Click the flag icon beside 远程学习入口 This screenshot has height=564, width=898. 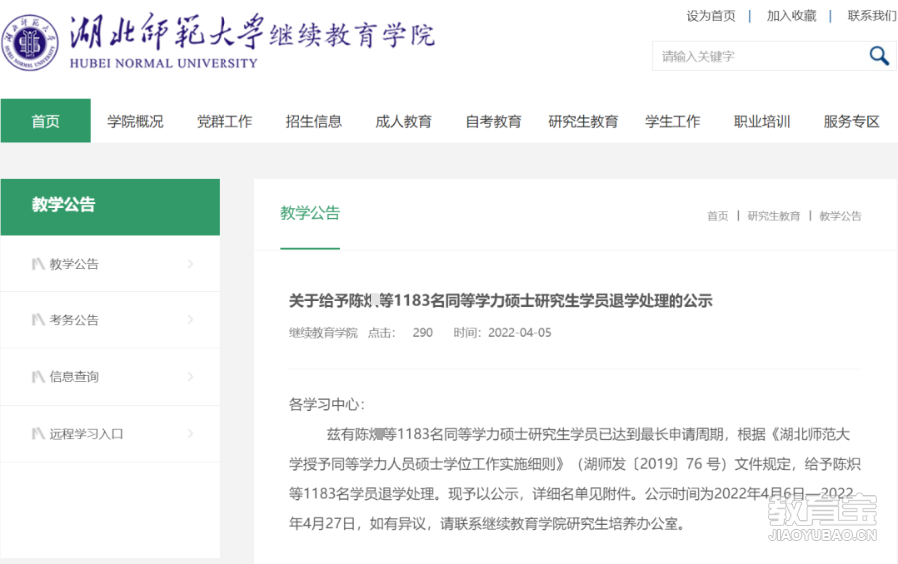pos(38,434)
